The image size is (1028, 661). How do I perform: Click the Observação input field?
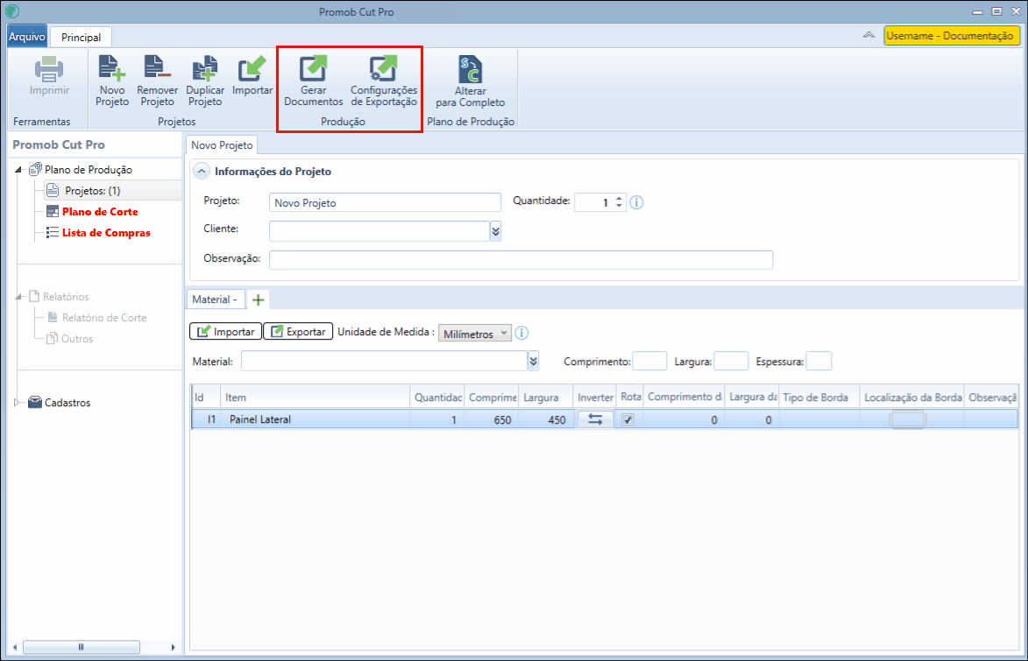521,259
